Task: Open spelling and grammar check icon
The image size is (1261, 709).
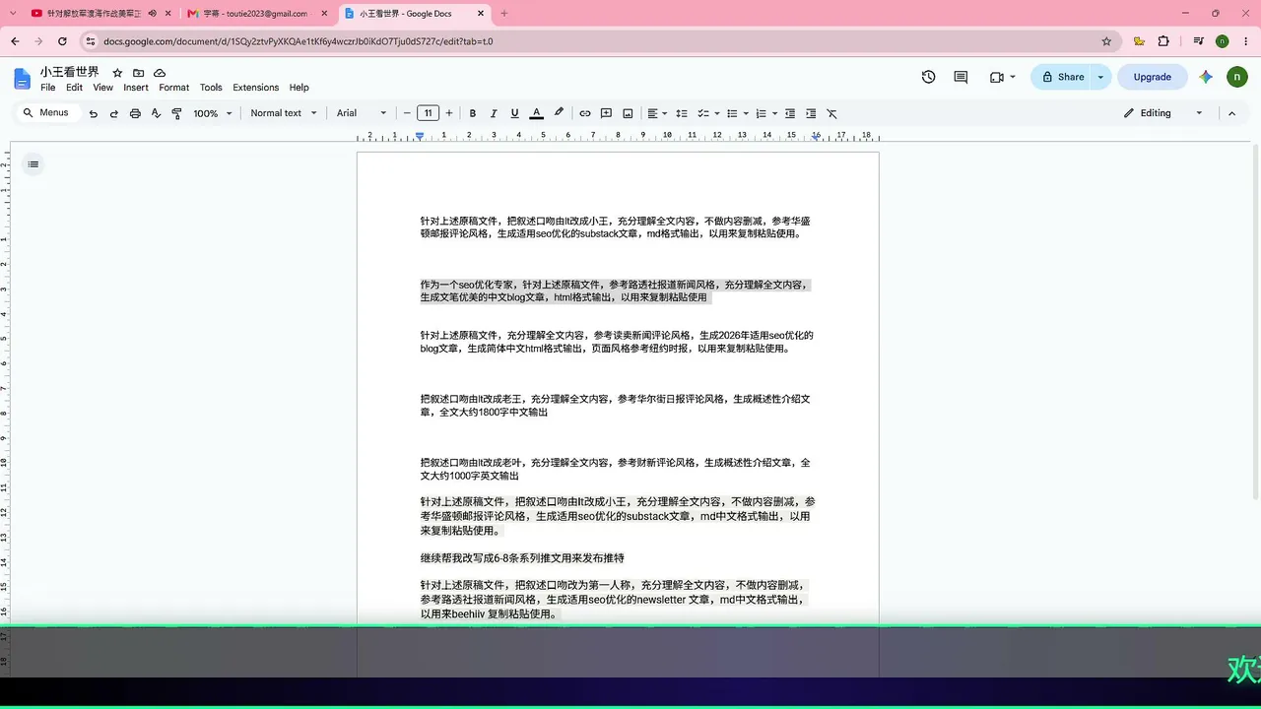Action: [156, 113]
